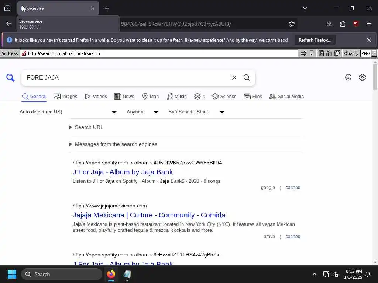Open the Windows Start menu
The height and width of the screenshot is (283, 378).
tap(12, 274)
